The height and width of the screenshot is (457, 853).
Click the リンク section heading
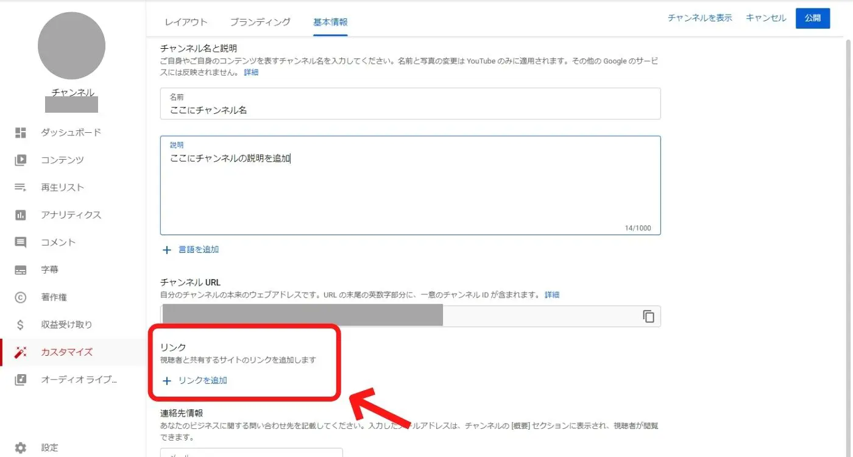pyautogui.click(x=173, y=348)
